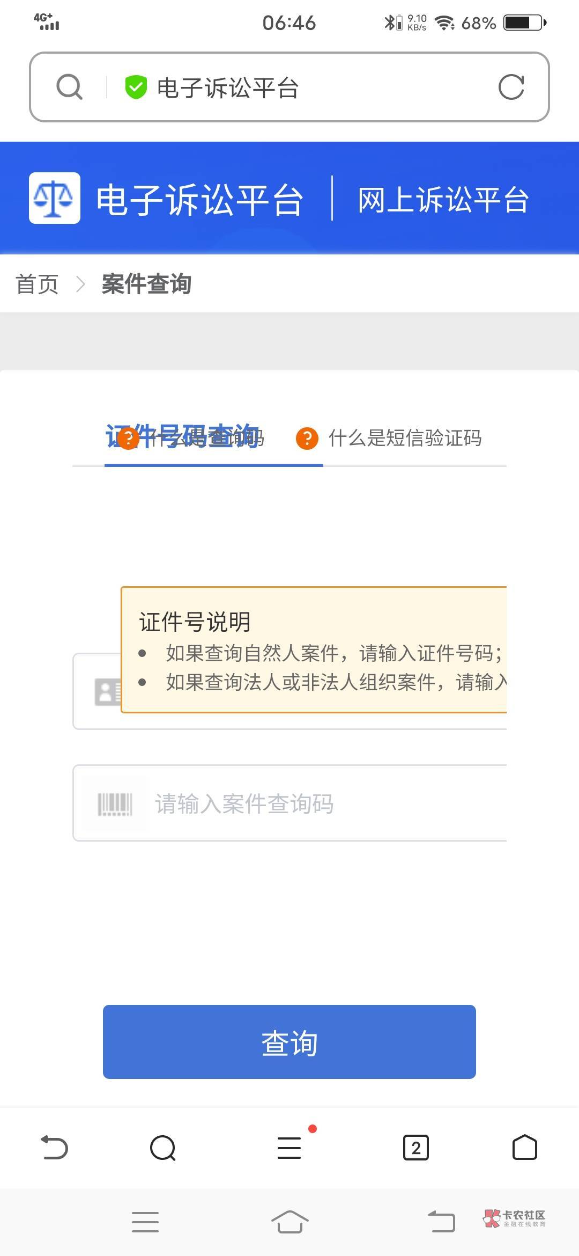Click the 请输入案件查询码 input field
The image size is (579, 1256).
[x=322, y=804]
